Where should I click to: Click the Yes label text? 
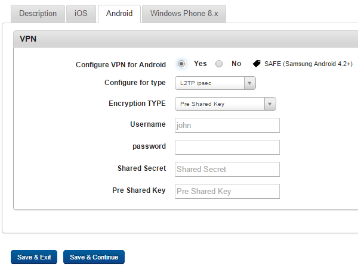pos(200,64)
